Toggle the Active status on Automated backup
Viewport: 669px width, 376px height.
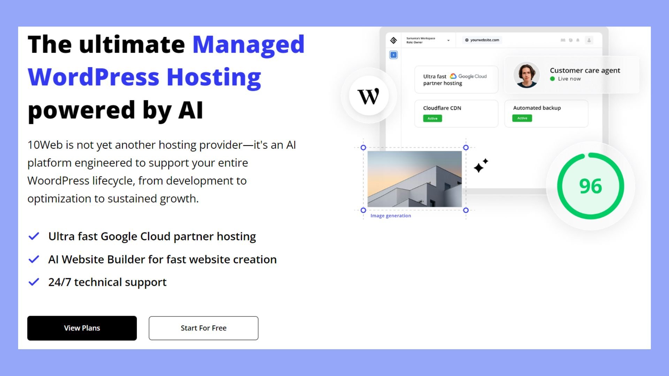(522, 118)
